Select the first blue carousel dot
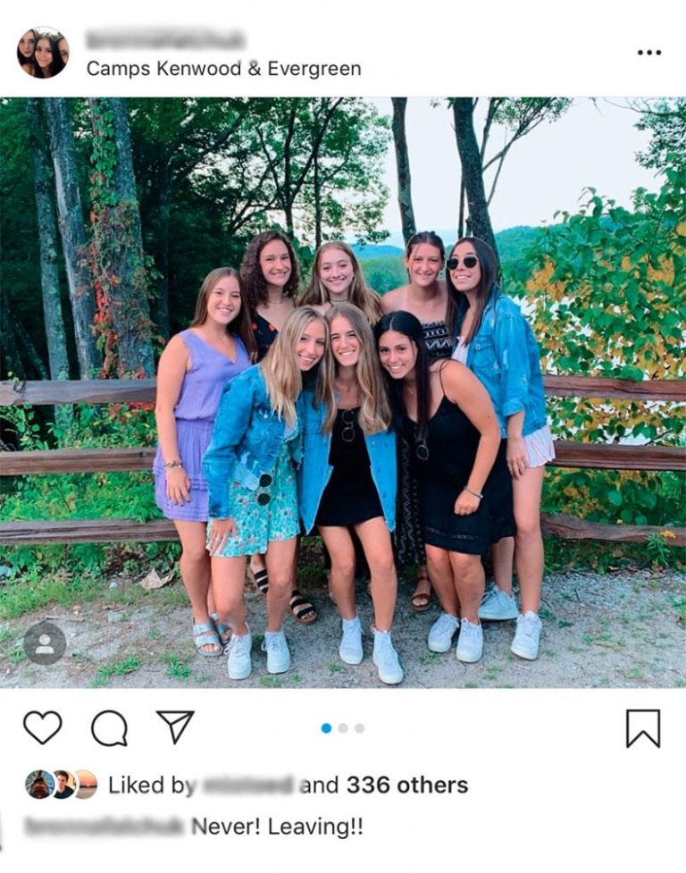The height and width of the screenshot is (873, 686). pyautogui.click(x=326, y=728)
